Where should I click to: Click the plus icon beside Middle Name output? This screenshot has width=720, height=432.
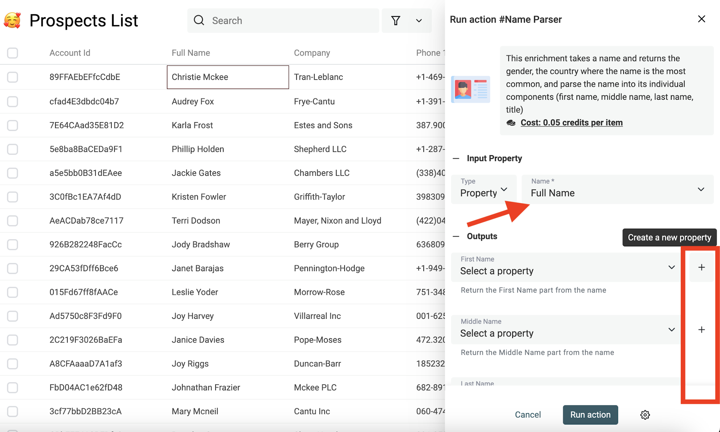click(701, 330)
